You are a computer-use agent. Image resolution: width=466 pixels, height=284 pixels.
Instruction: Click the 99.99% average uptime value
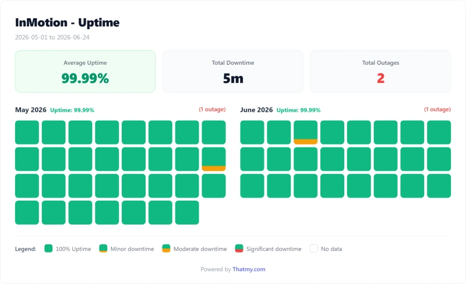(85, 79)
